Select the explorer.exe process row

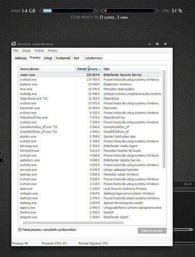90,84
